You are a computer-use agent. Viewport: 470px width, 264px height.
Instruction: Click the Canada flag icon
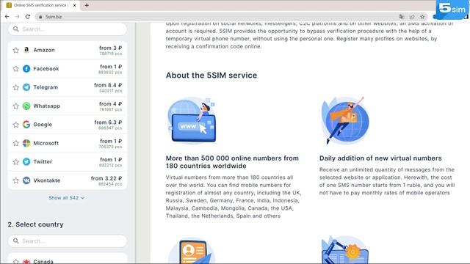26,262
